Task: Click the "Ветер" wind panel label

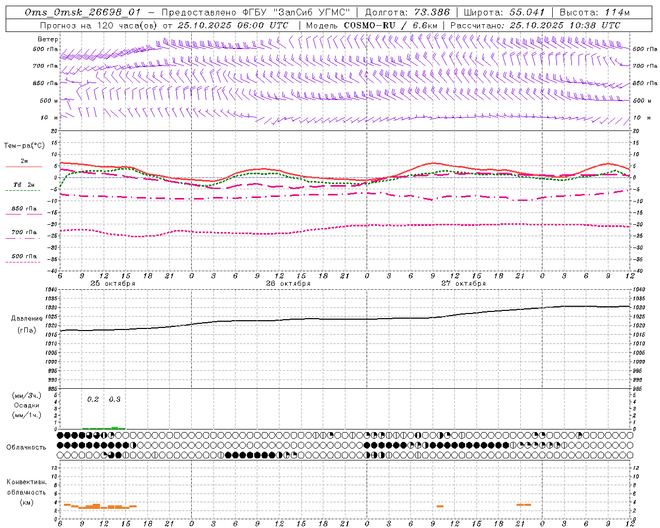Action: (47, 39)
